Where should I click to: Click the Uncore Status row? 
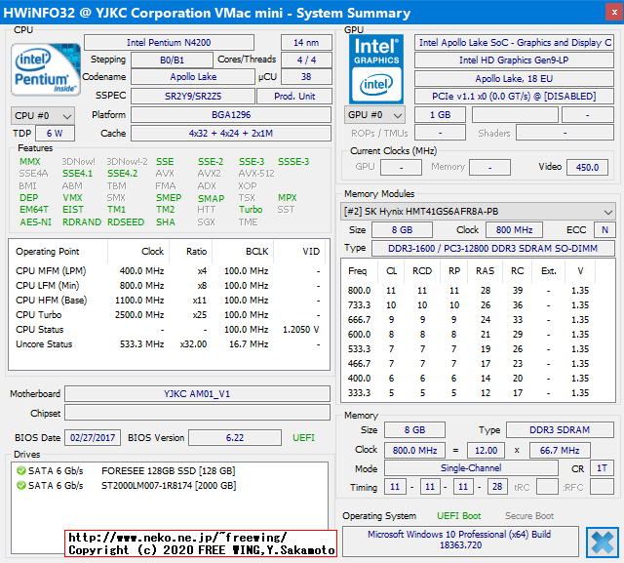[x=168, y=344]
